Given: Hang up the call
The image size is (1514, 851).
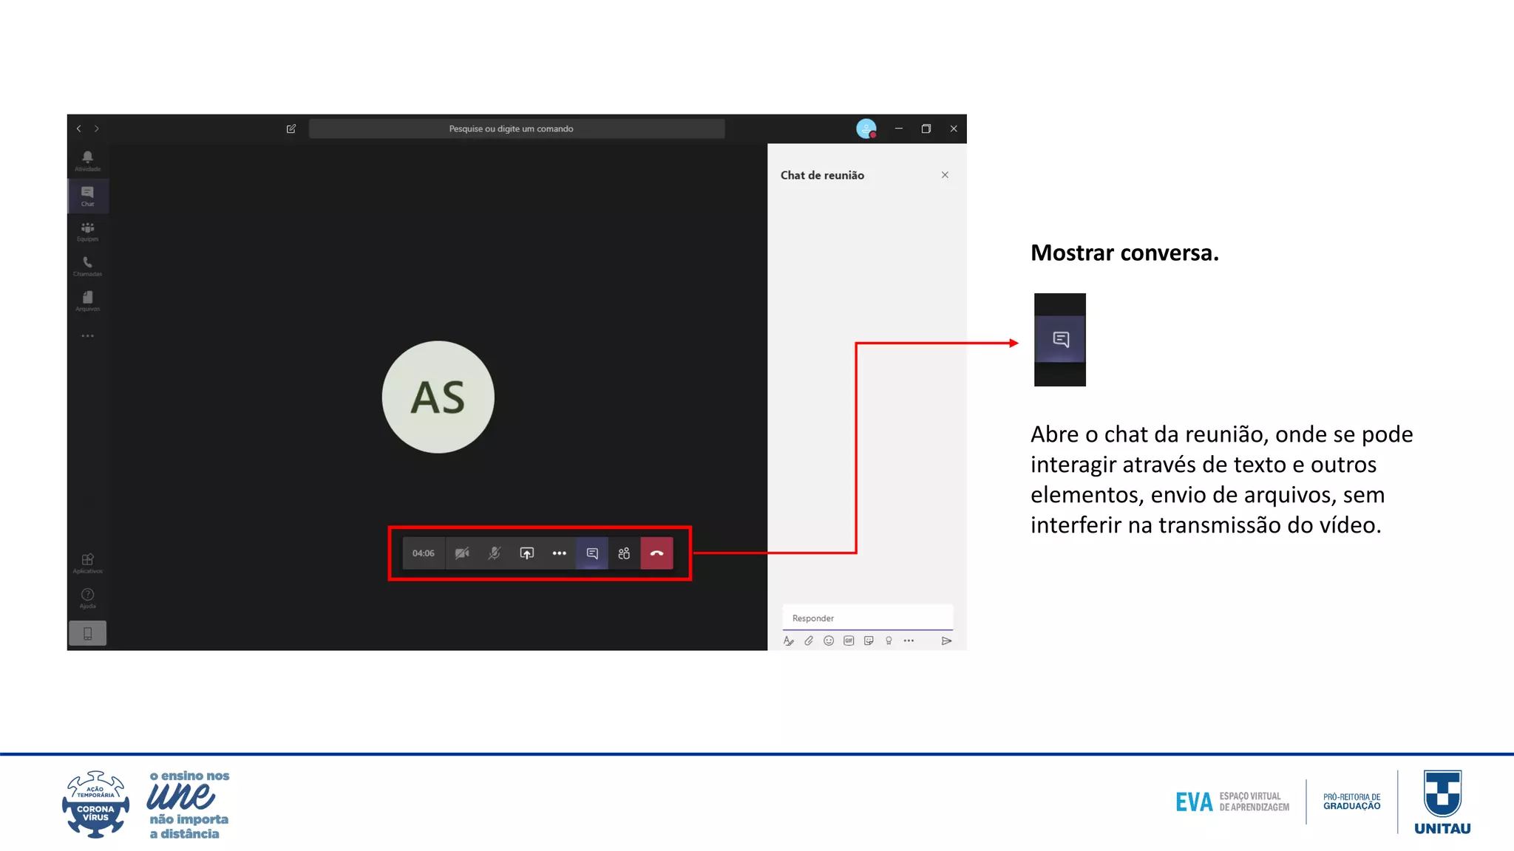Looking at the screenshot, I should pyautogui.click(x=656, y=553).
